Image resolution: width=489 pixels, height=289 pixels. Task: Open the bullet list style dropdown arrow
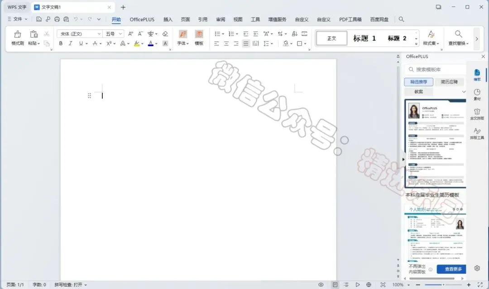point(223,34)
